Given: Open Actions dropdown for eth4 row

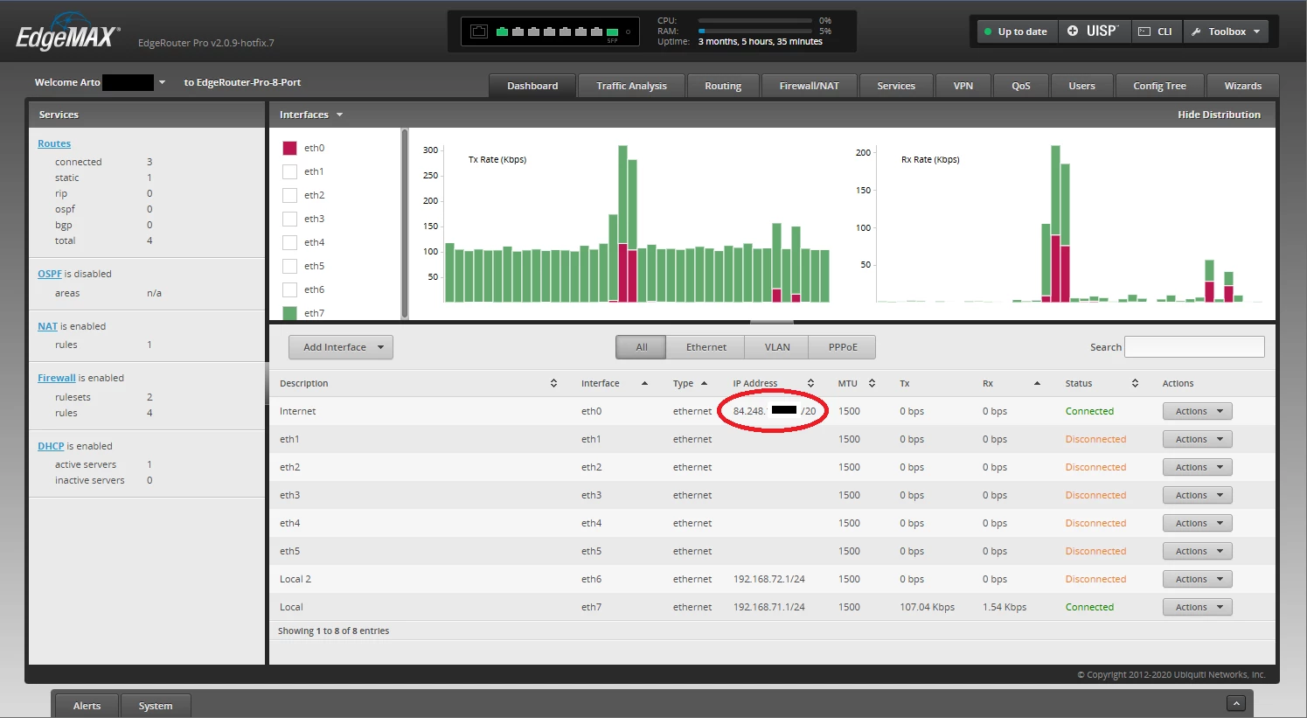Looking at the screenshot, I should pos(1197,523).
